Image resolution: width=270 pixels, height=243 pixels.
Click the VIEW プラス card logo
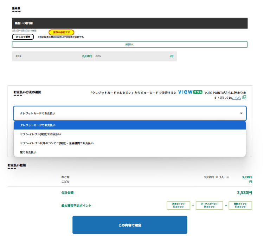(190, 92)
